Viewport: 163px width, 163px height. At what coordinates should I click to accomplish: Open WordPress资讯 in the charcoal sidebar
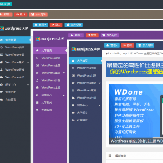(15, 48)
